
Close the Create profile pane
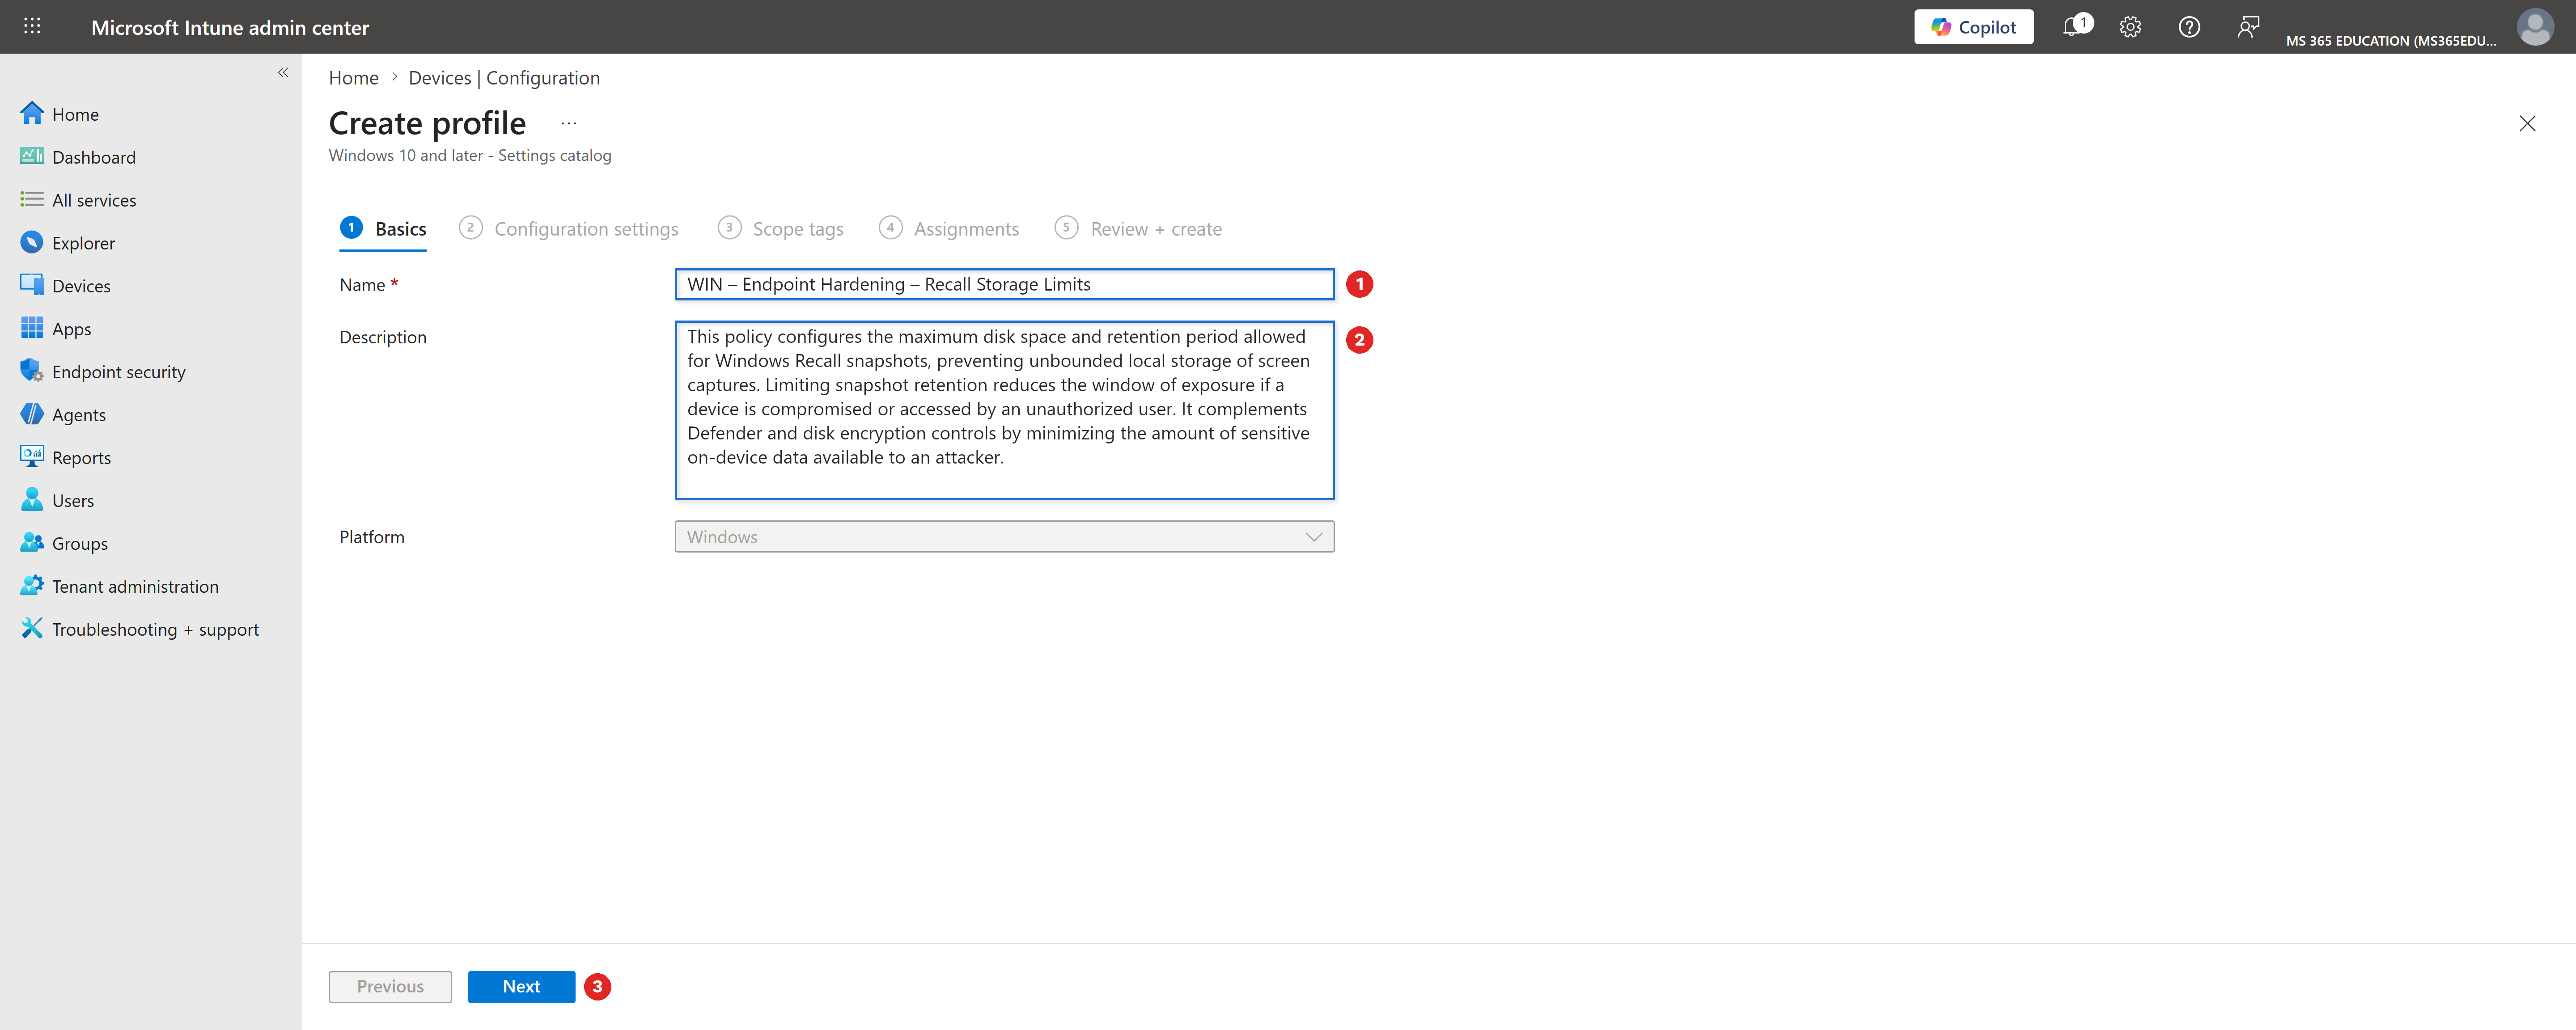pos(2527,123)
